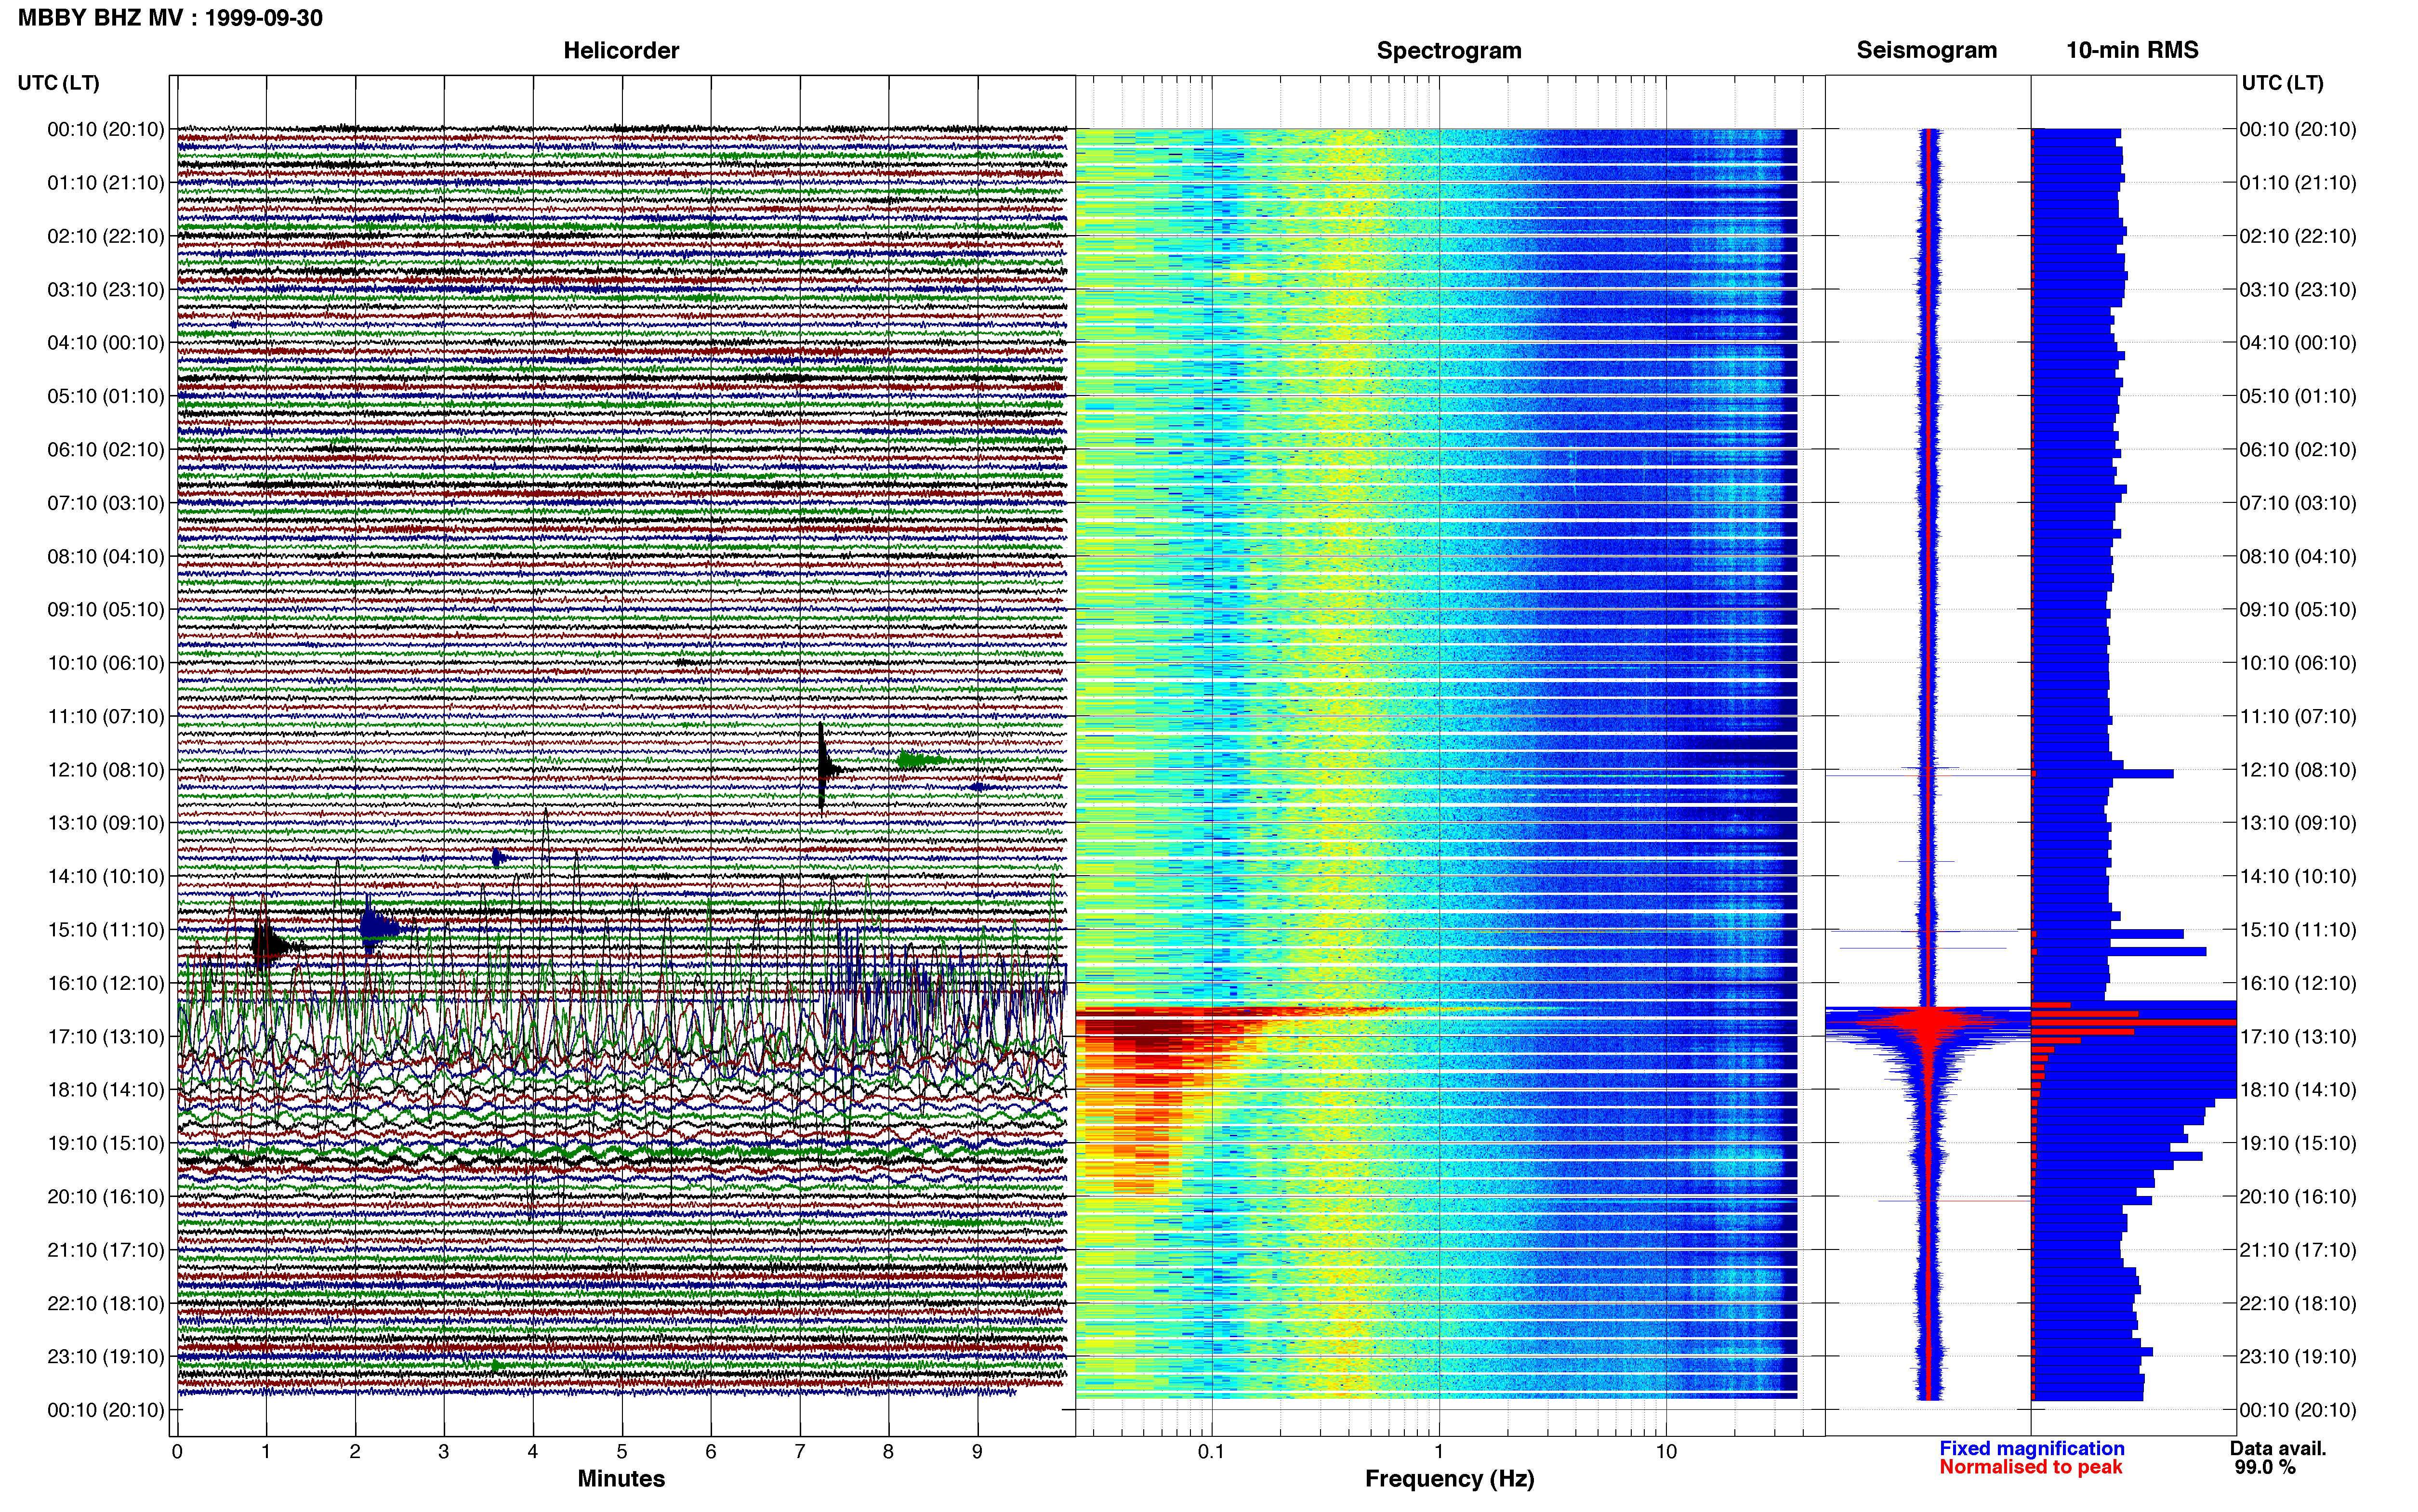
Task: Click the green event burst at minute 8
Action: [x=920, y=760]
